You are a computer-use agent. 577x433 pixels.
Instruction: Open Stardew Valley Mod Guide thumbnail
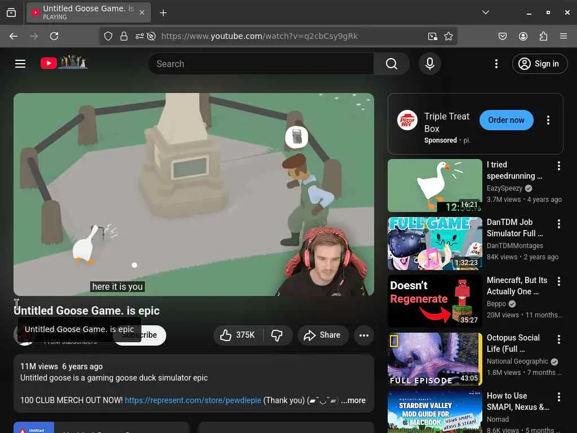[x=434, y=412]
